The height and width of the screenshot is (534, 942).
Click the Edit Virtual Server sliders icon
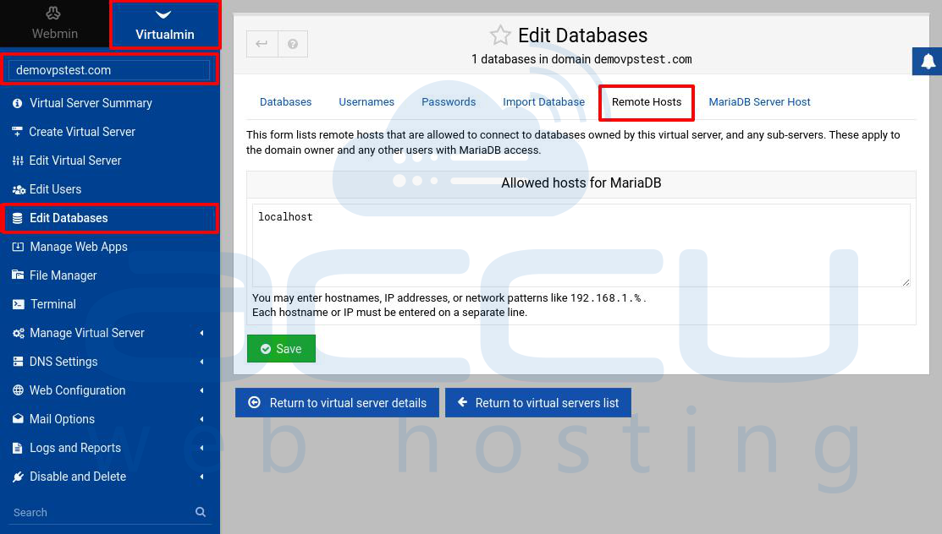coord(18,161)
